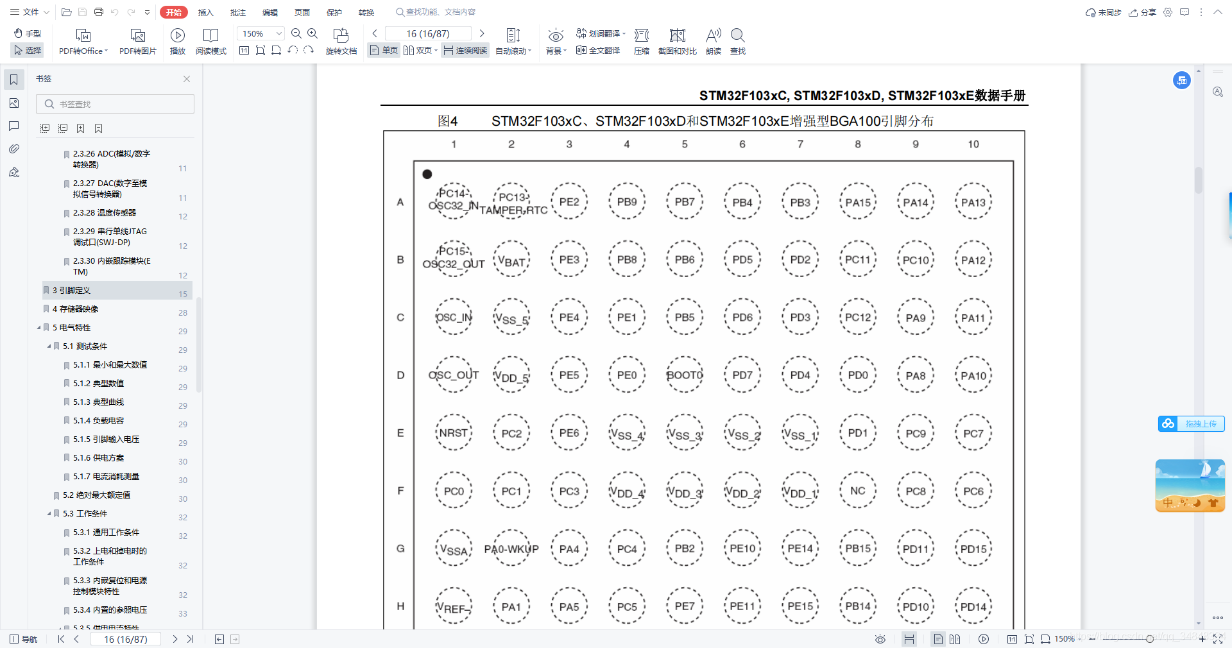Open the comments panel icon in sidebar
Viewport: 1232px width, 648px height.
pos(13,126)
